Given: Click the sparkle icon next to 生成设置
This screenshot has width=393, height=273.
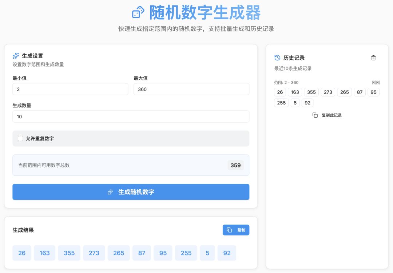Looking at the screenshot, I should (x=16, y=56).
